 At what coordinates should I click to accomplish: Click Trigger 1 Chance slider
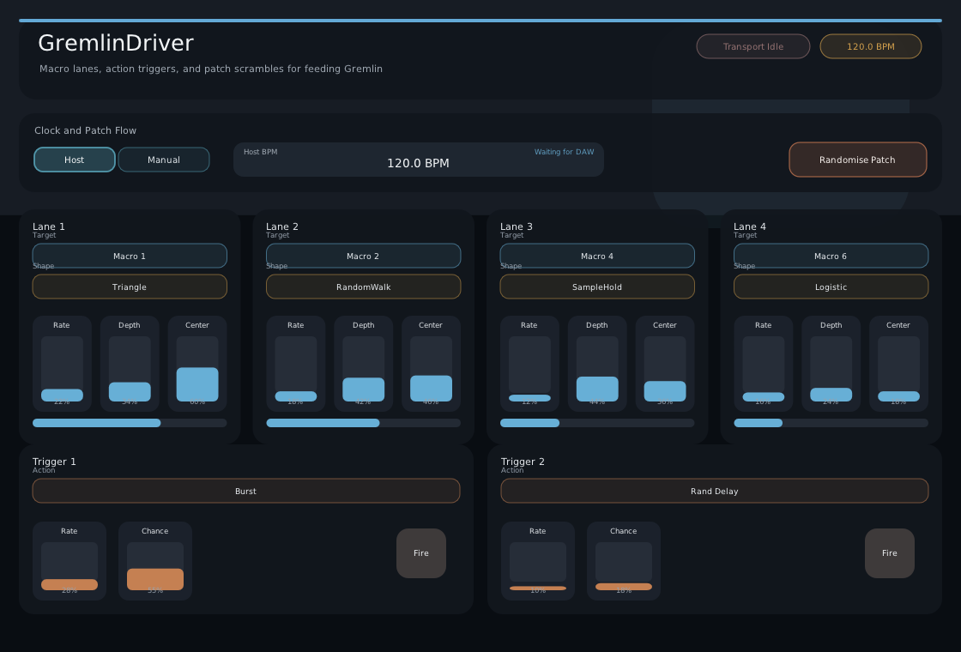[155, 565]
